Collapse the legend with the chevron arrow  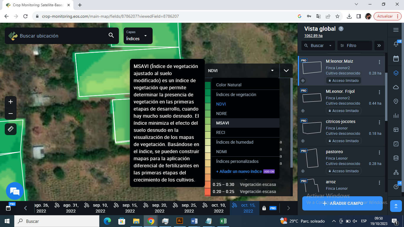(x=286, y=71)
